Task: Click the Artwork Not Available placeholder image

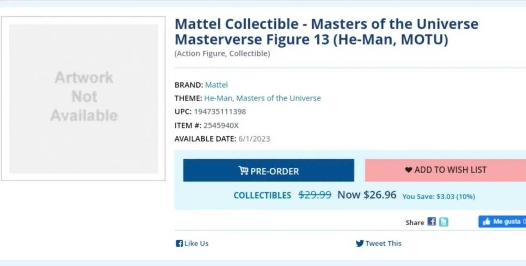Action: coord(84,98)
